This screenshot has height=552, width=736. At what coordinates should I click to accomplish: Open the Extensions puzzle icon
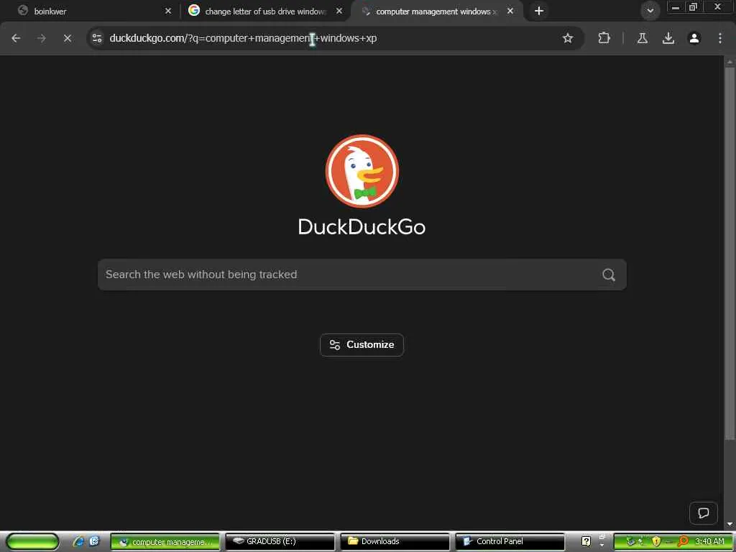[604, 38]
